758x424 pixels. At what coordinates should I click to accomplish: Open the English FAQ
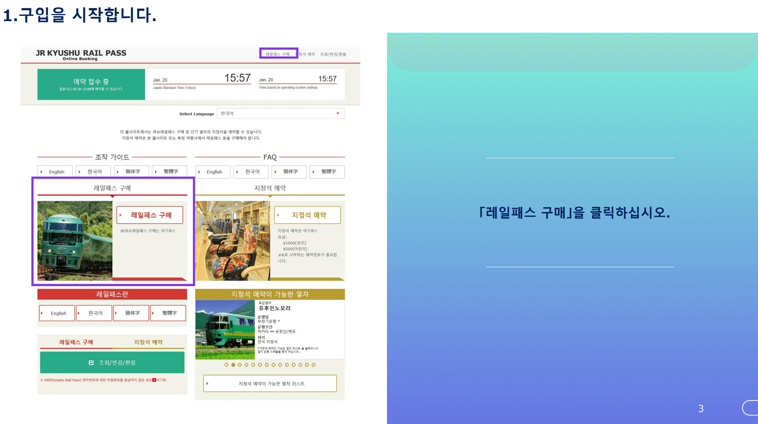pyautogui.click(x=213, y=172)
